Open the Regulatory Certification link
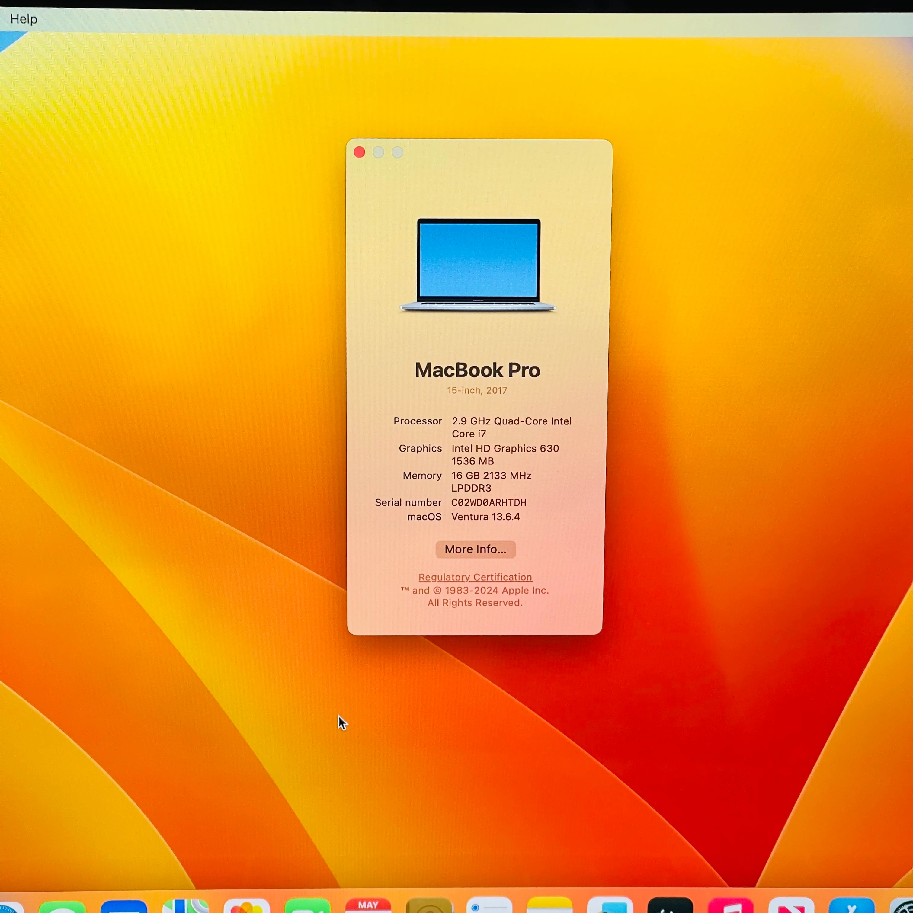The image size is (913, 913). 476,577
